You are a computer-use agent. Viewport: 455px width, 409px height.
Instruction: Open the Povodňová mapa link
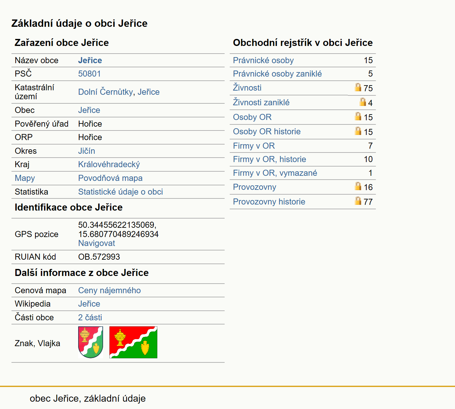pos(110,178)
